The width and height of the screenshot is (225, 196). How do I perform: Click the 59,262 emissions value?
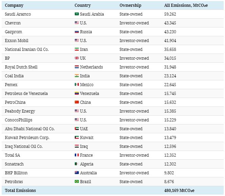(170, 14)
